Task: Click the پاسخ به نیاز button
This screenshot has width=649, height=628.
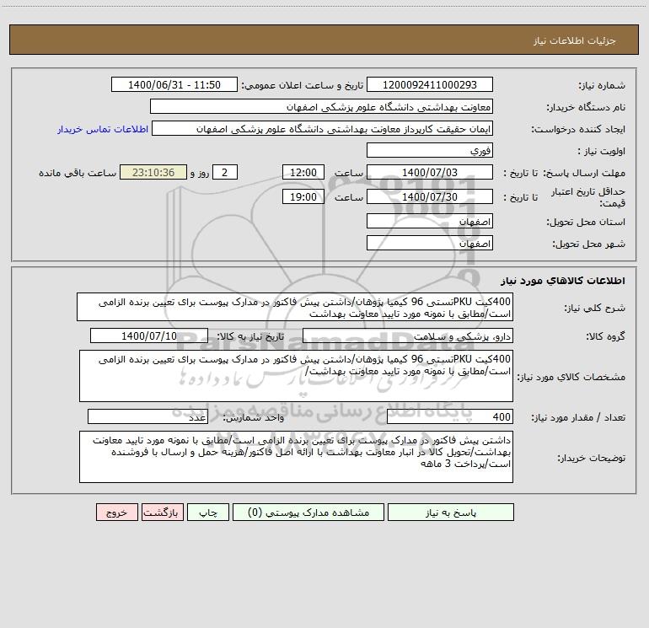Action: click(x=451, y=513)
